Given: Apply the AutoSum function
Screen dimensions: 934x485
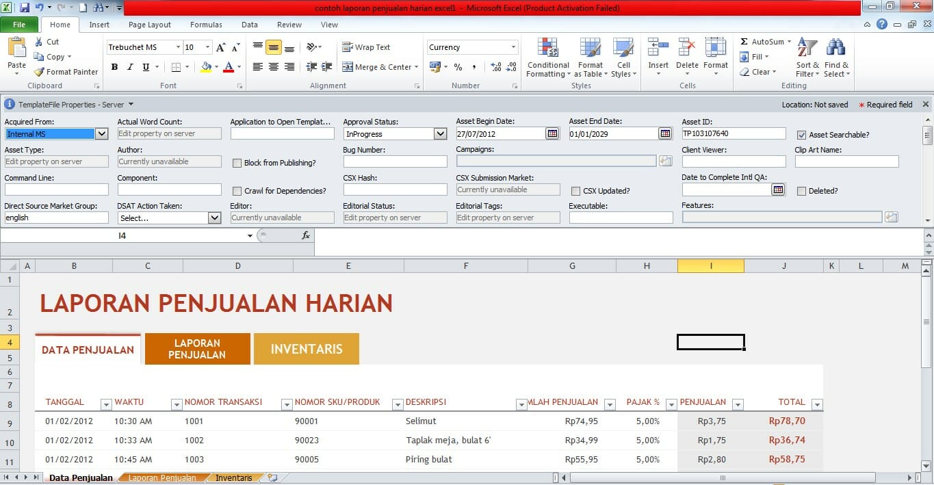Looking at the screenshot, I should tap(762, 41).
